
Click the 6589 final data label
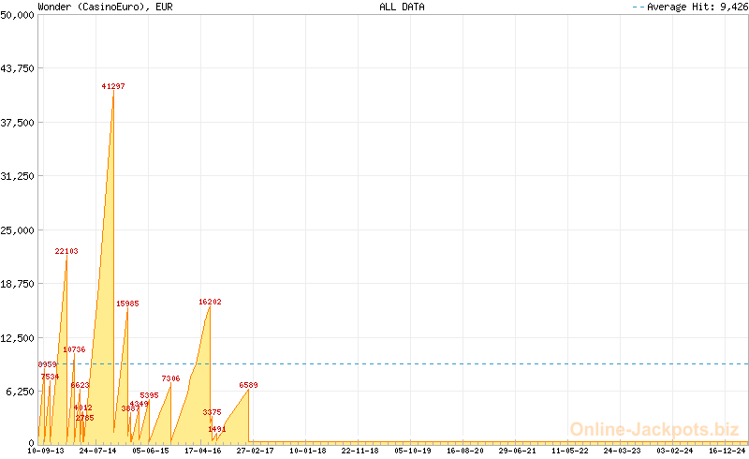(248, 385)
